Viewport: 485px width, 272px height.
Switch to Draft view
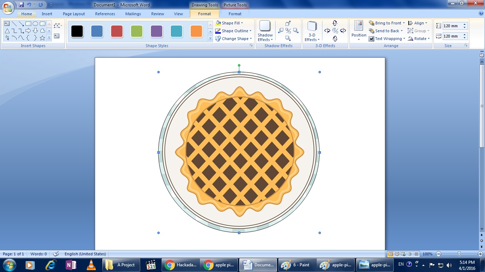416,254
